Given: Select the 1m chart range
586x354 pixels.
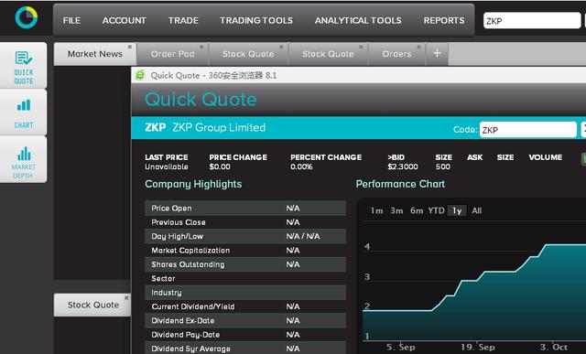Looking at the screenshot, I should 376,210.
